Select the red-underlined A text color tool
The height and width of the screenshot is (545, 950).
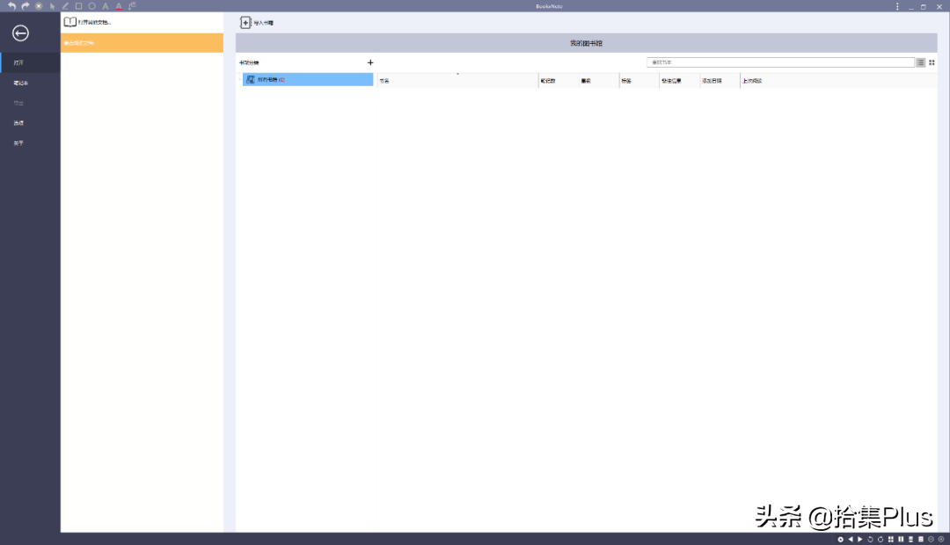pyautogui.click(x=119, y=6)
